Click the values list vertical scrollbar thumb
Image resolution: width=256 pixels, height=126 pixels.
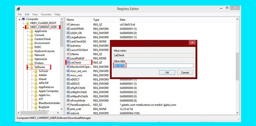237,66
